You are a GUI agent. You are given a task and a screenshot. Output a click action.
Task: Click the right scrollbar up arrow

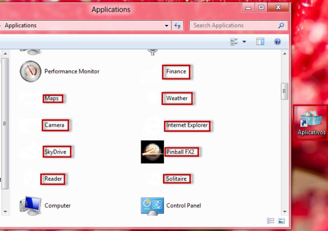pyautogui.click(x=285, y=54)
